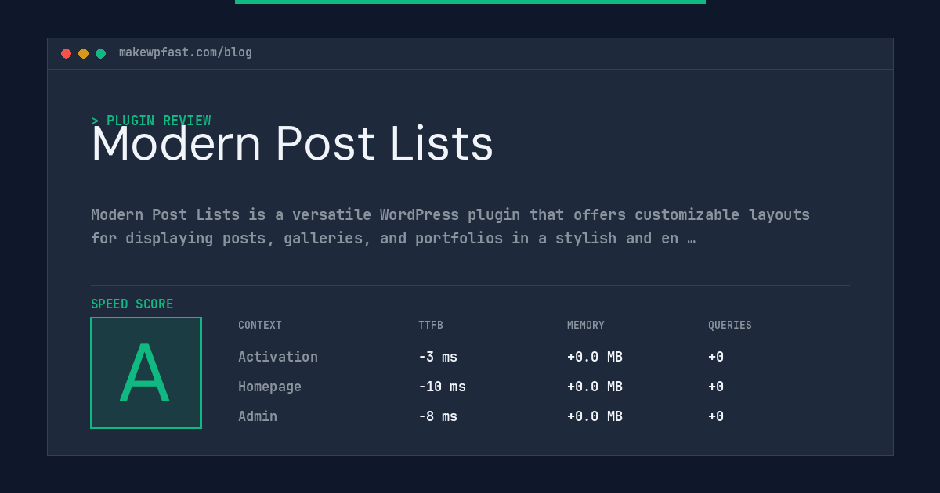Click the Admin queries +0 value
This screenshot has width=940, height=493.
716,416
